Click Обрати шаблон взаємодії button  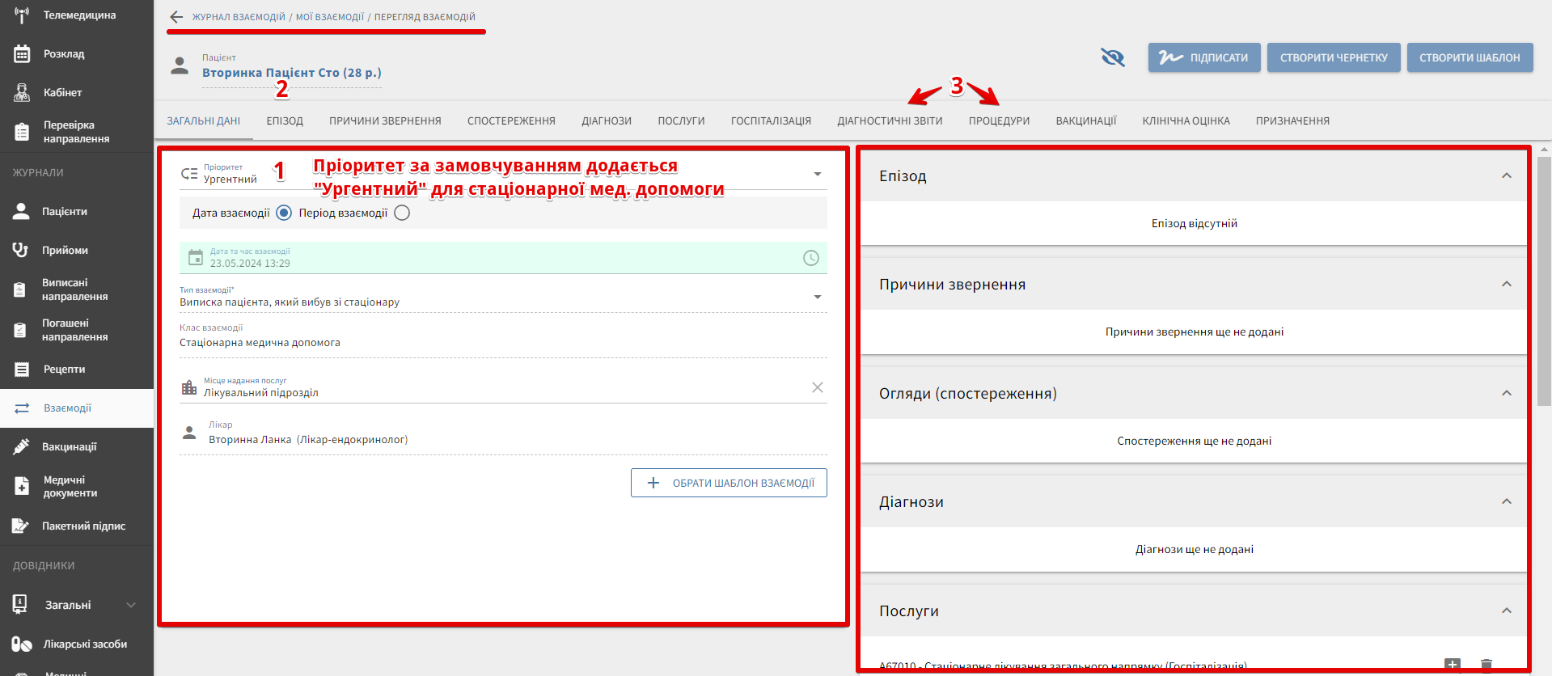729,483
